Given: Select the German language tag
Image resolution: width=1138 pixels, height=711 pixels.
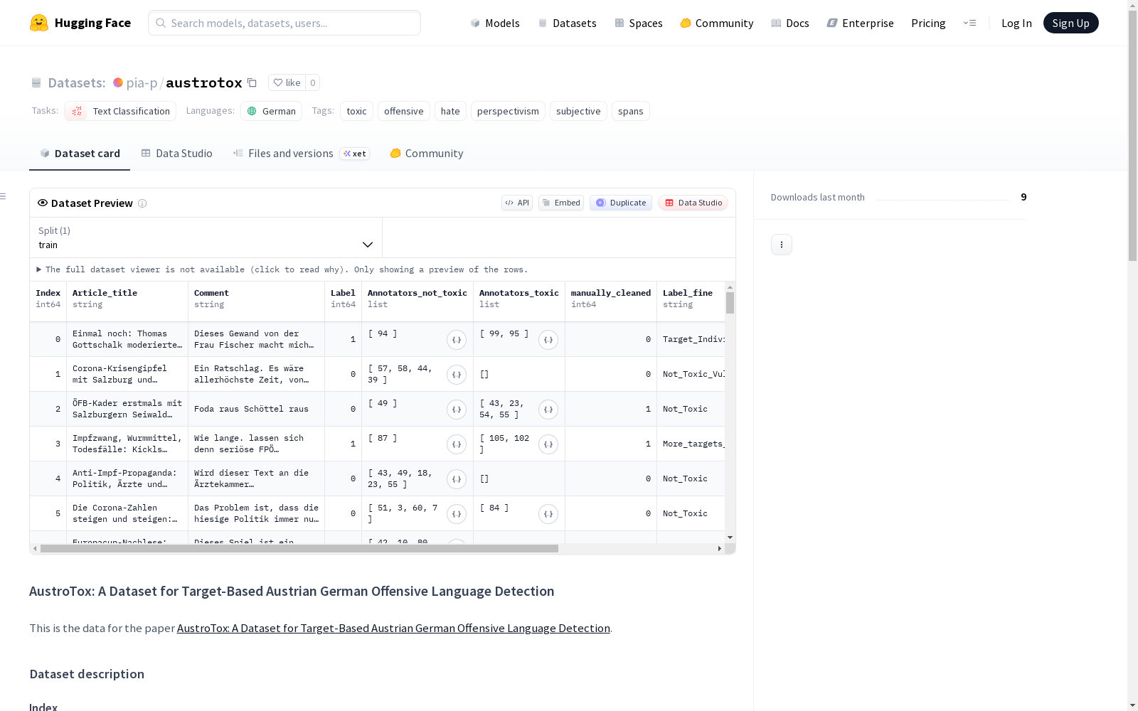Looking at the screenshot, I should 271,111.
